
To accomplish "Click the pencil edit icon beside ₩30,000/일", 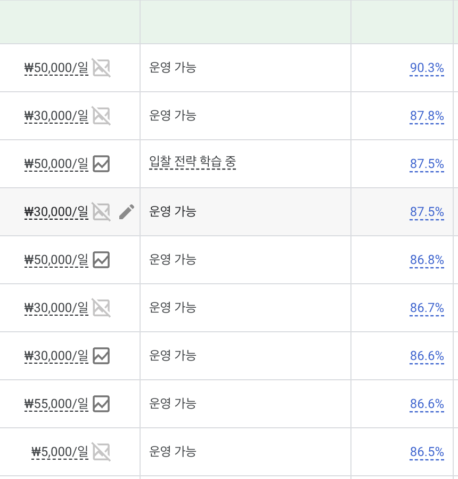I will pyautogui.click(x=127, y=212).
